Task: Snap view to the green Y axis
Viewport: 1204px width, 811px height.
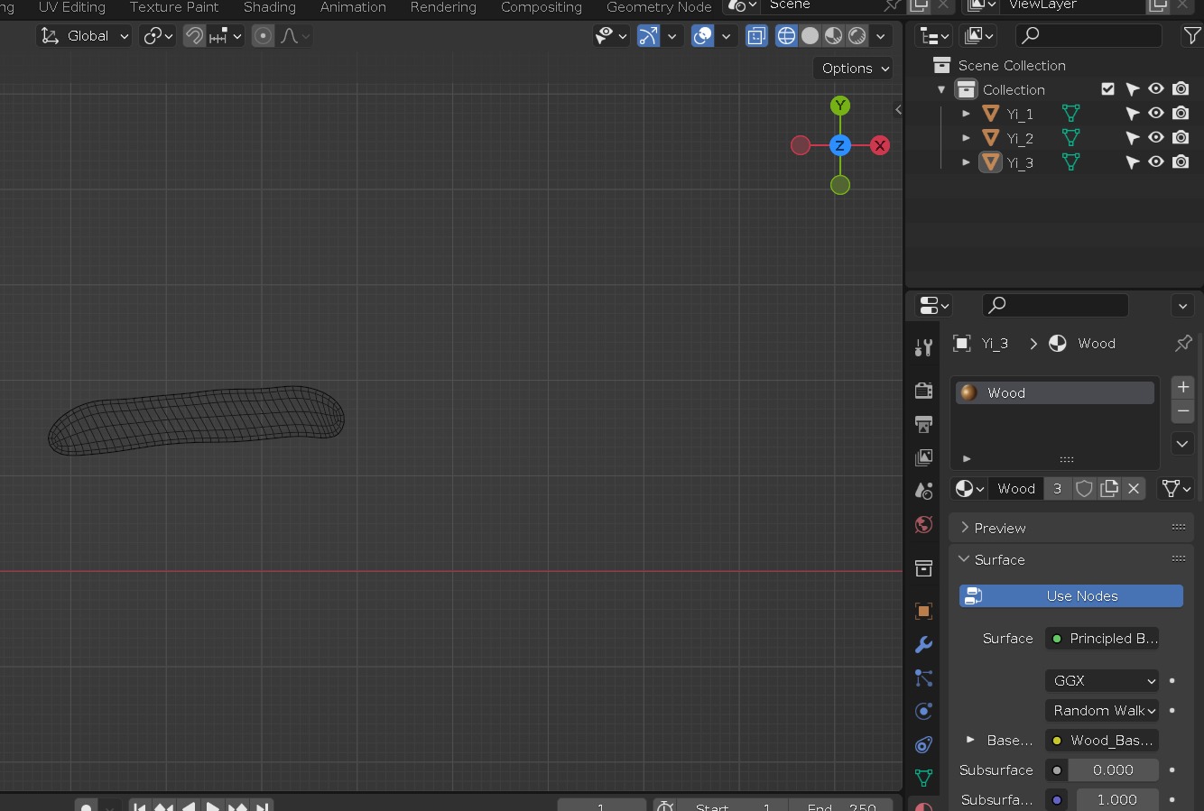Action: 840,106
